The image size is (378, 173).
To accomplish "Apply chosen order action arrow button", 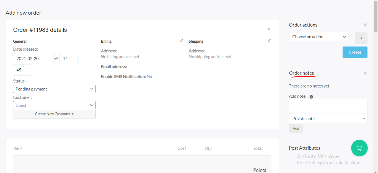I will pos(361,38).
